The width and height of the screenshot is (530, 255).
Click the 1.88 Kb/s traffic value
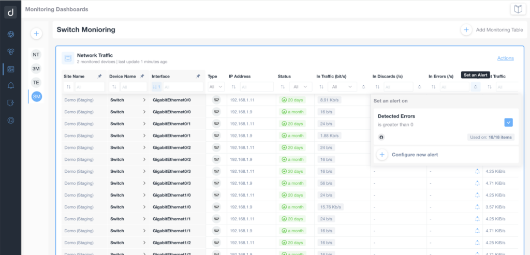(329, 136)
